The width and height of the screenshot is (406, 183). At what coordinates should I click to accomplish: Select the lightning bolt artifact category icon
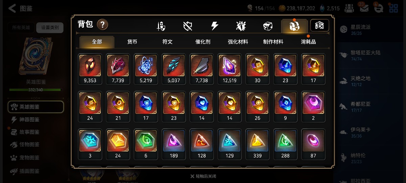215,26
